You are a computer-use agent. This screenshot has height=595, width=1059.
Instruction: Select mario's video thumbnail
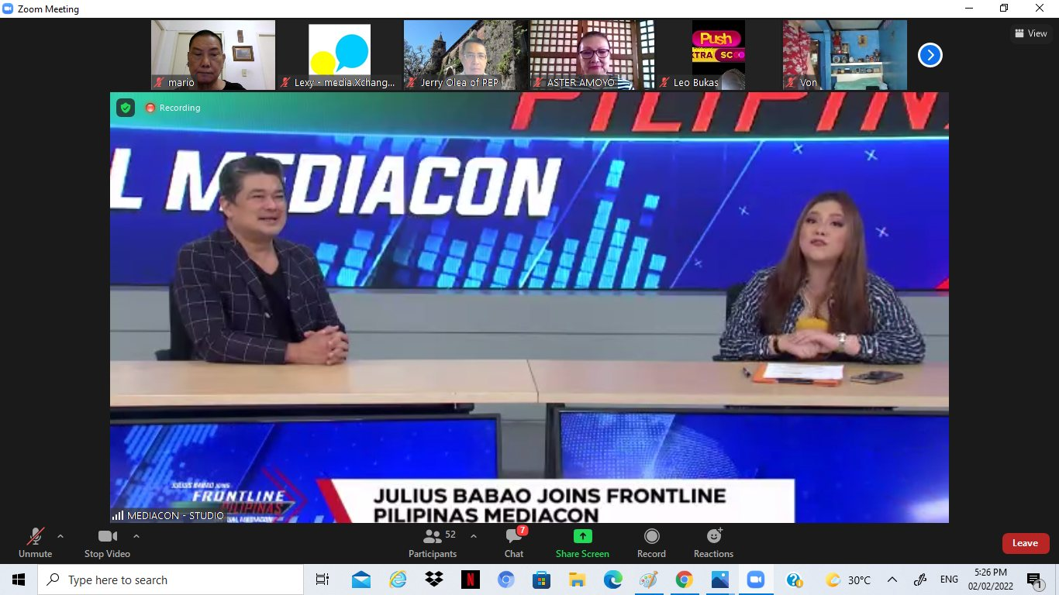tap(213, 55)
